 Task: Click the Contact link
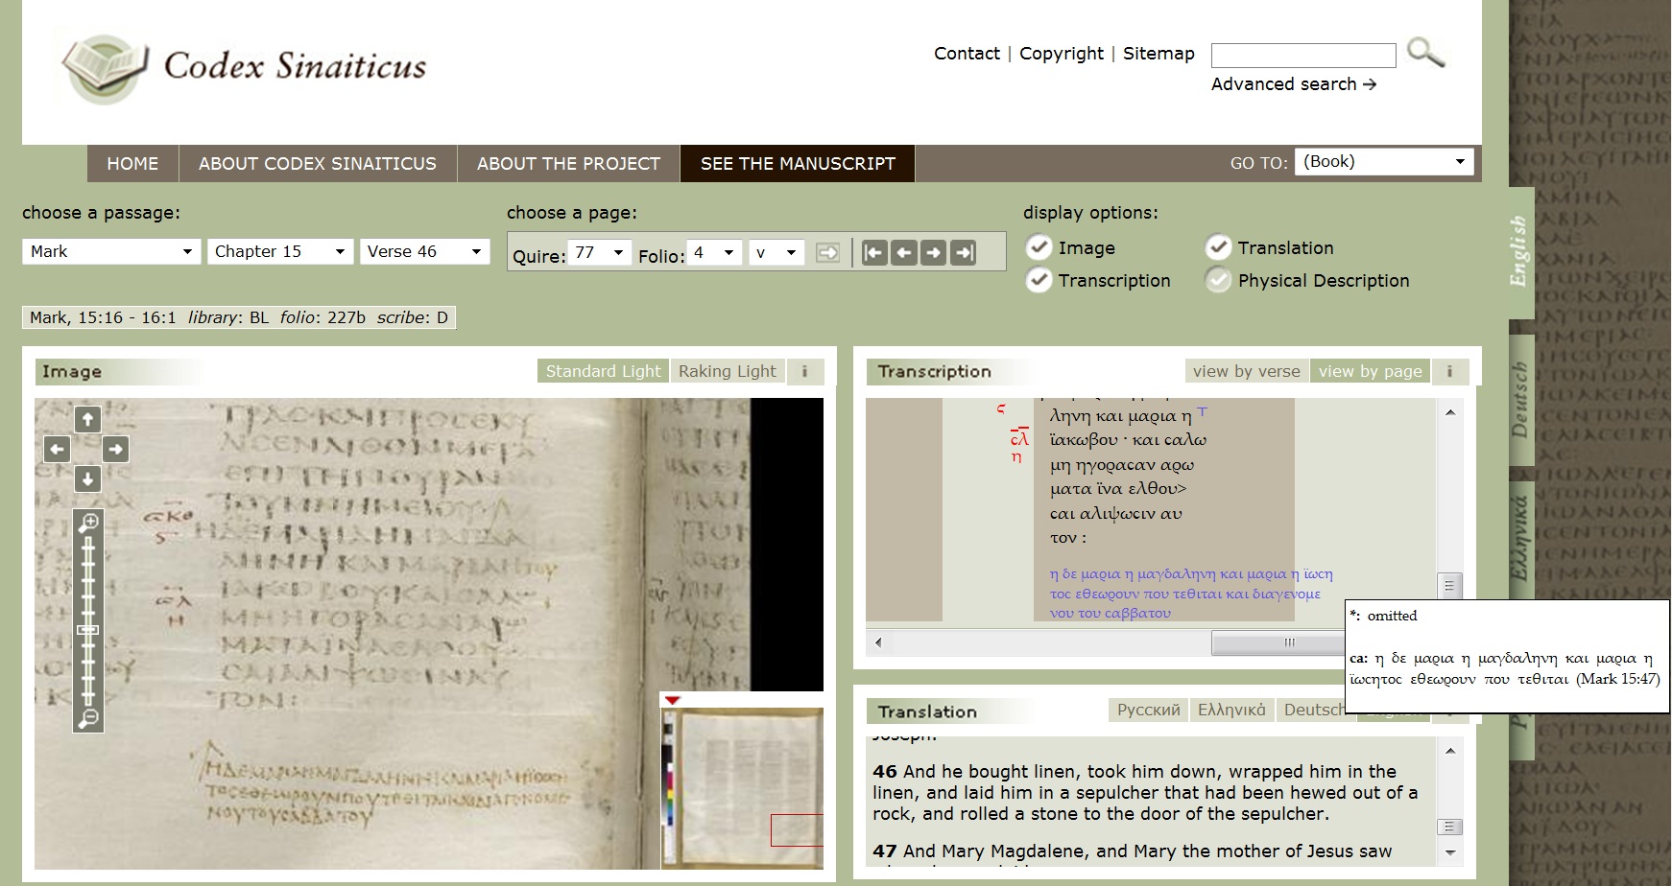[967, 54]
